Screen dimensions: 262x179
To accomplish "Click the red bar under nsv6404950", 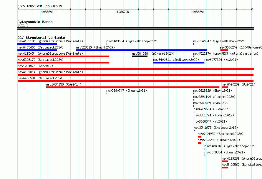I will (x=199, y=137).
